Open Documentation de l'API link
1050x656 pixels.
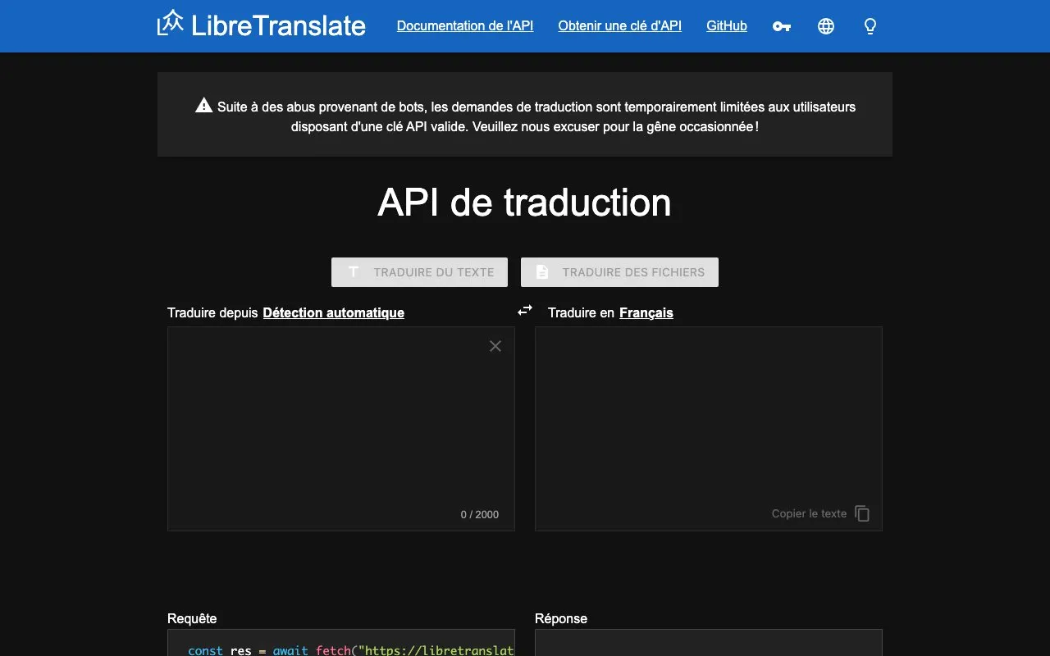[465, 26]
